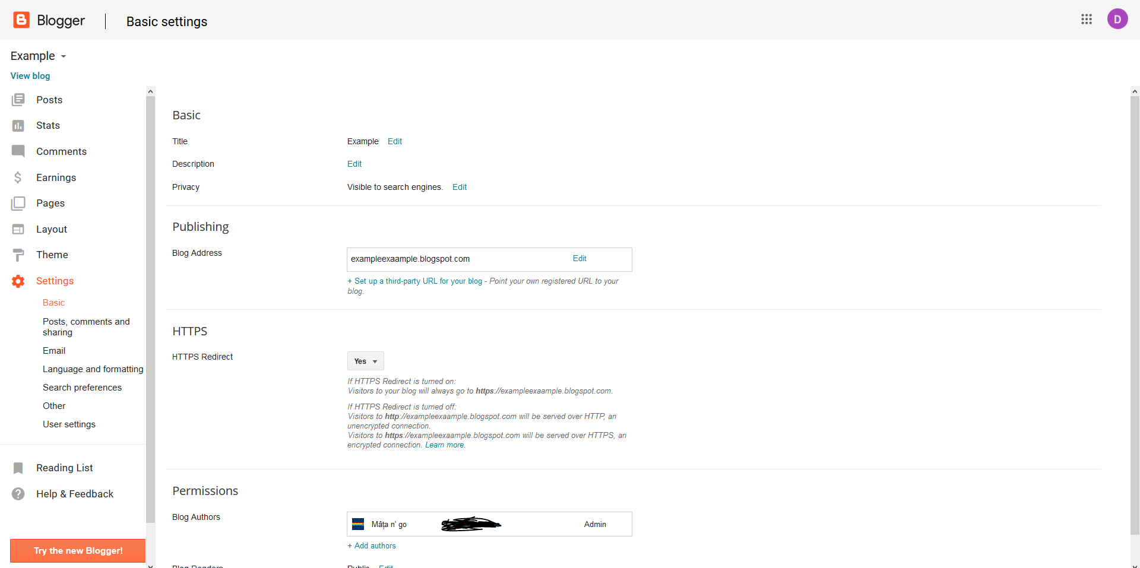
Task: Open the Posts menu item
Action: 49,100
